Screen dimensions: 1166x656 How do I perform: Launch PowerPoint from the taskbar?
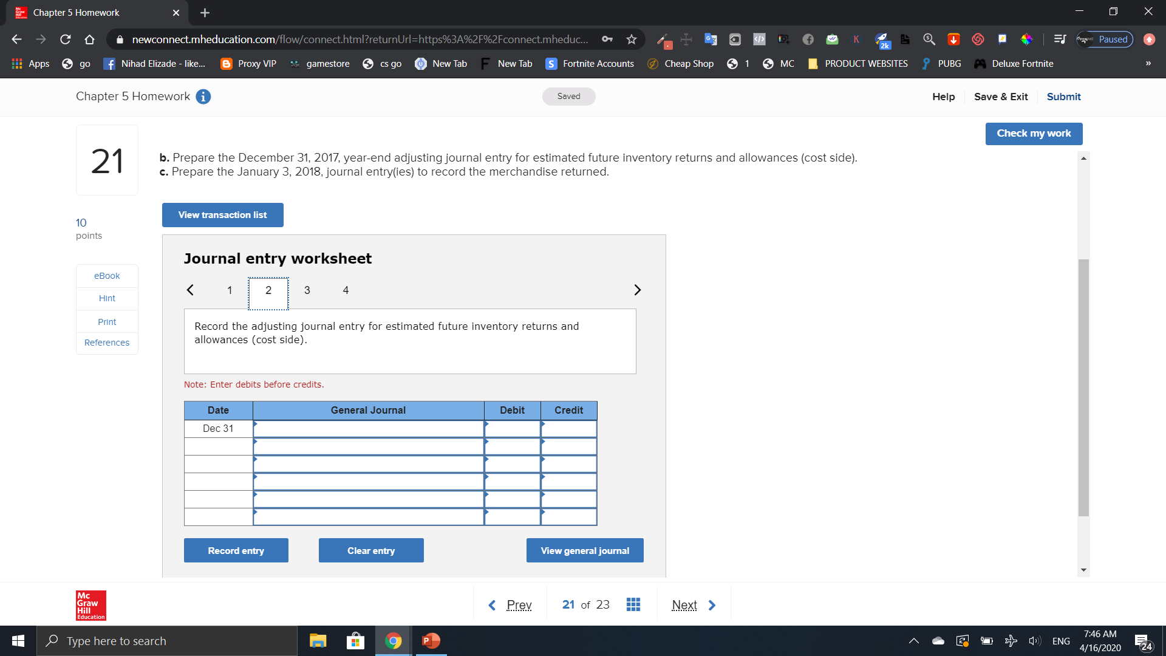431,640
